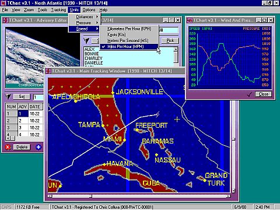Close the Wind And Pressure chart via Close

tap(264, 94)
